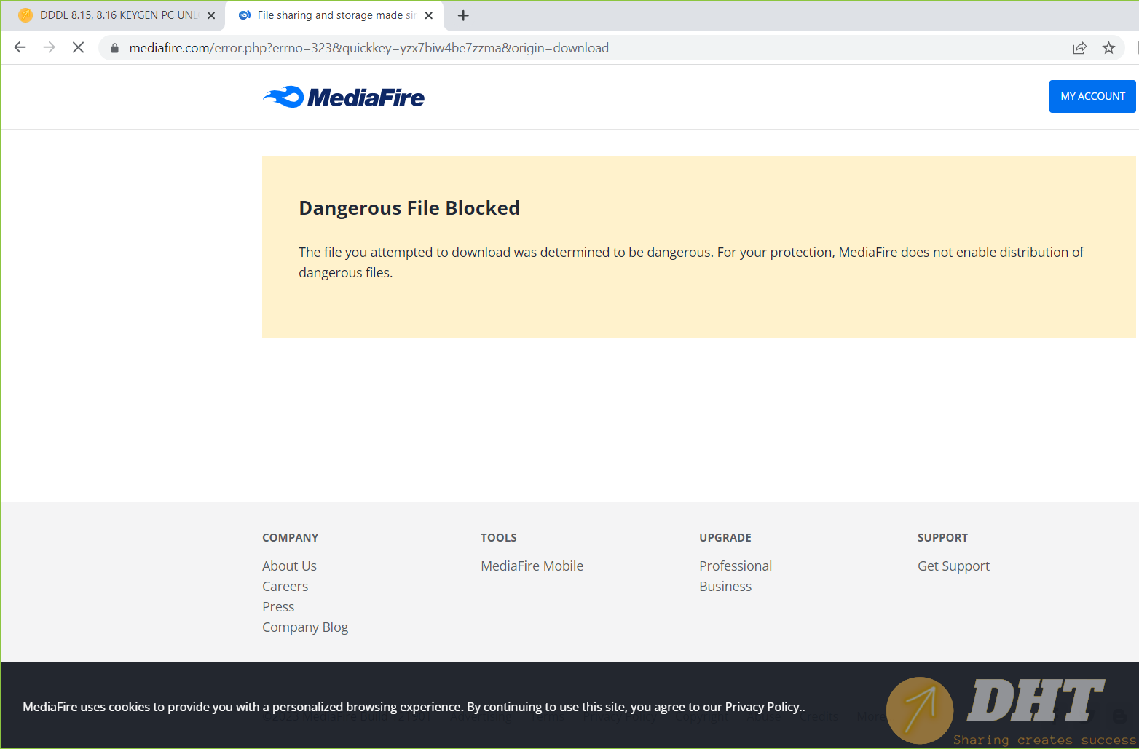Open MediaFire Mobile tools link
Image resolution: width=1139 pixels, height=749 pixels.
pos(532,566)
